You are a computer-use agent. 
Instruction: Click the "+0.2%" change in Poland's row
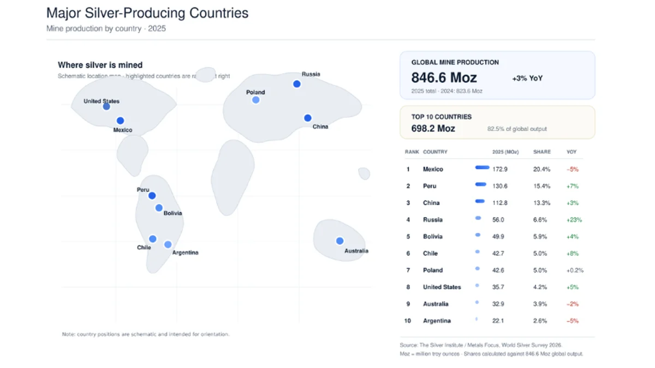coord(575,270)
